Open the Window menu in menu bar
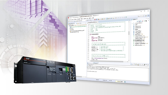 90,18
